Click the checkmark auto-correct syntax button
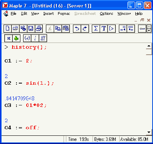Image resolution: width=153 pixels, height=144 pixels. 27,38
